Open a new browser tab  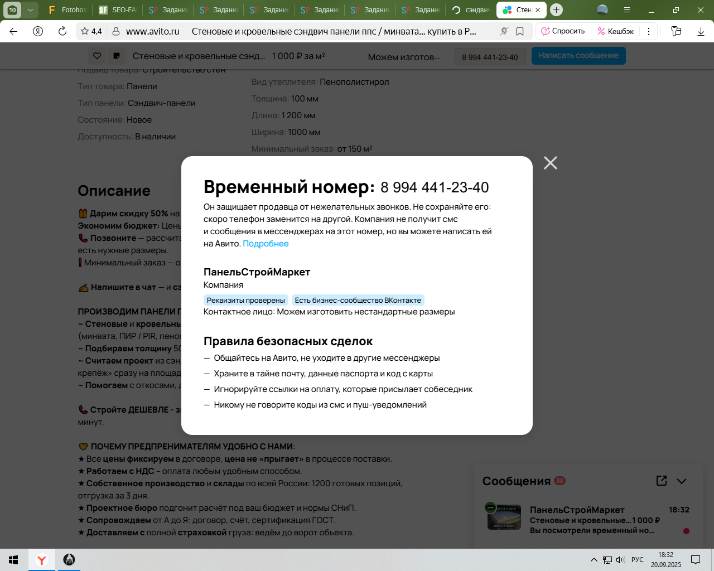(x=556, y=9)
